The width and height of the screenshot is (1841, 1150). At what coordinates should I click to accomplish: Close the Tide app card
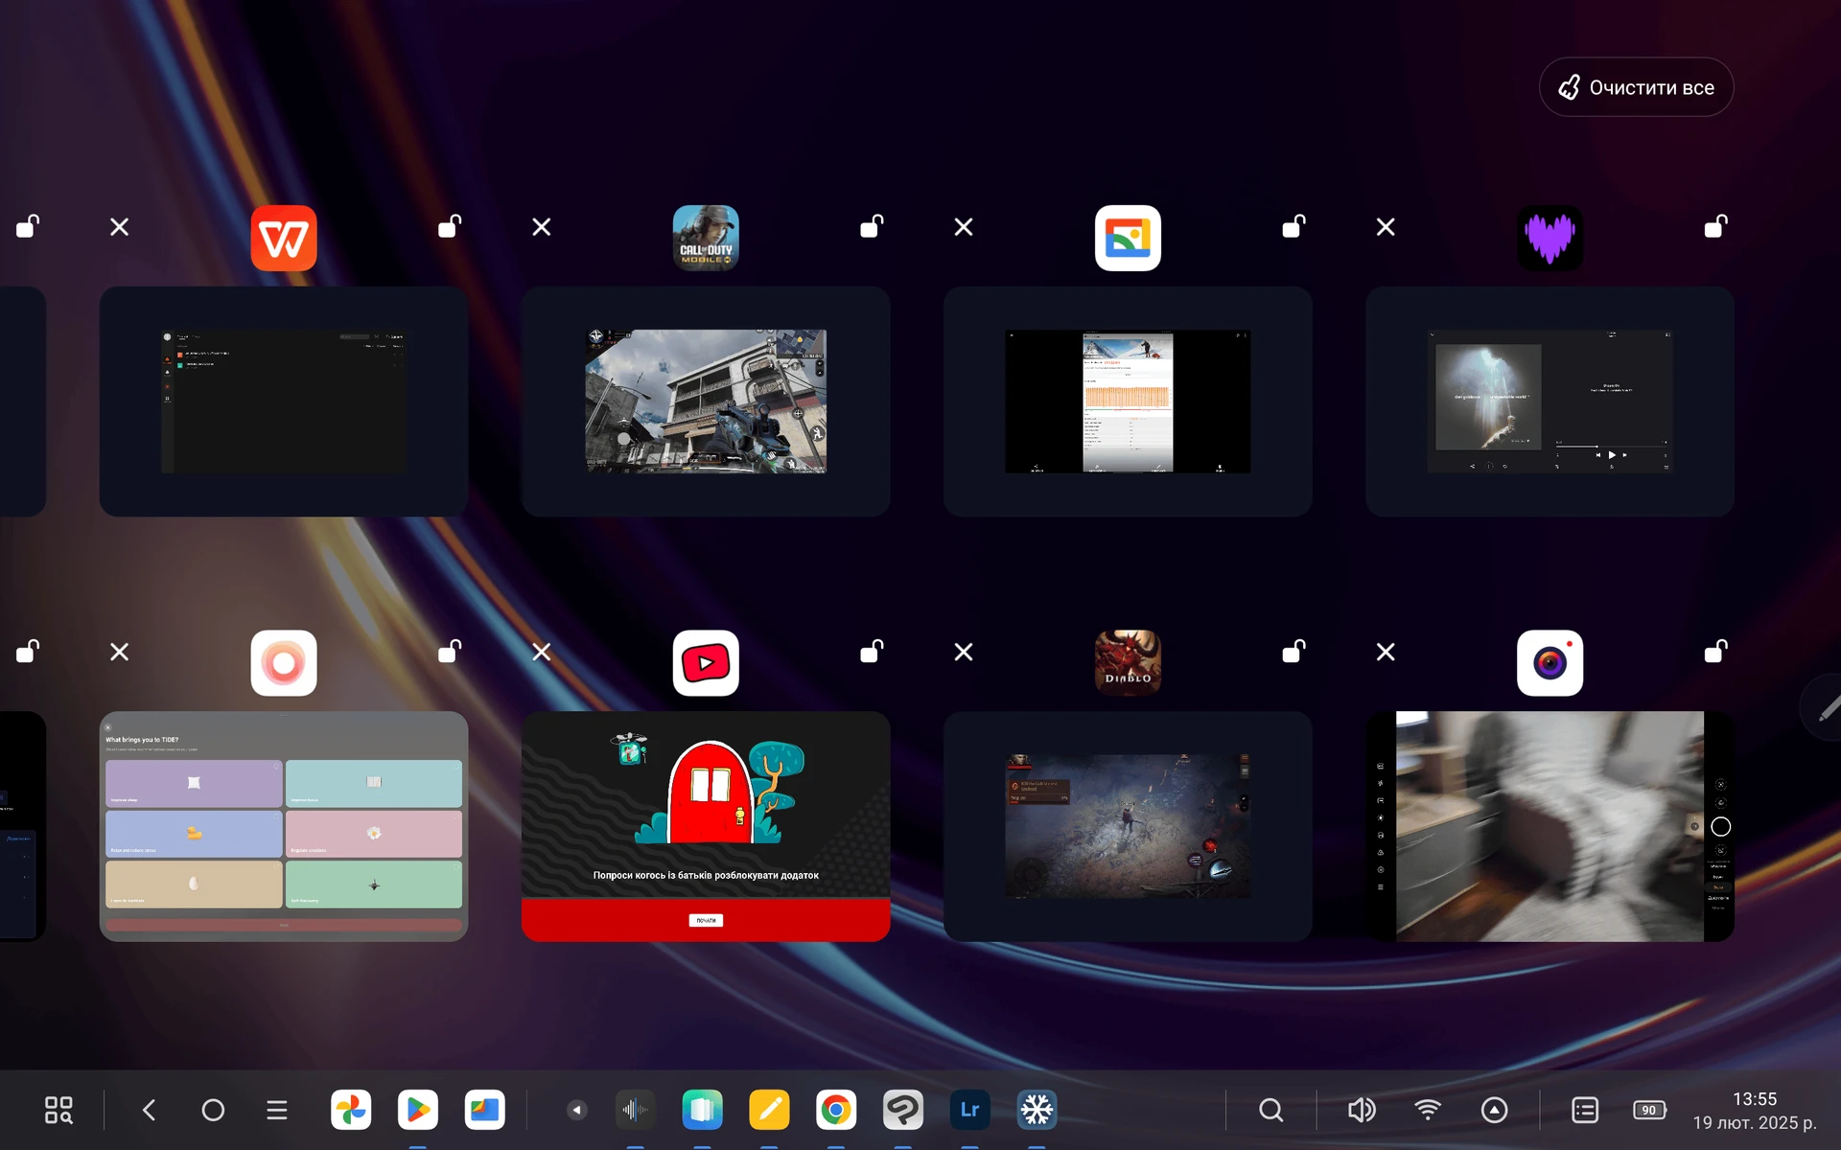pos(119,652)
